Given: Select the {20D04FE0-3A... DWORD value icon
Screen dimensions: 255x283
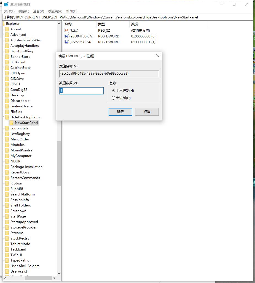Looking at the screenshot, I should [67, 36].
